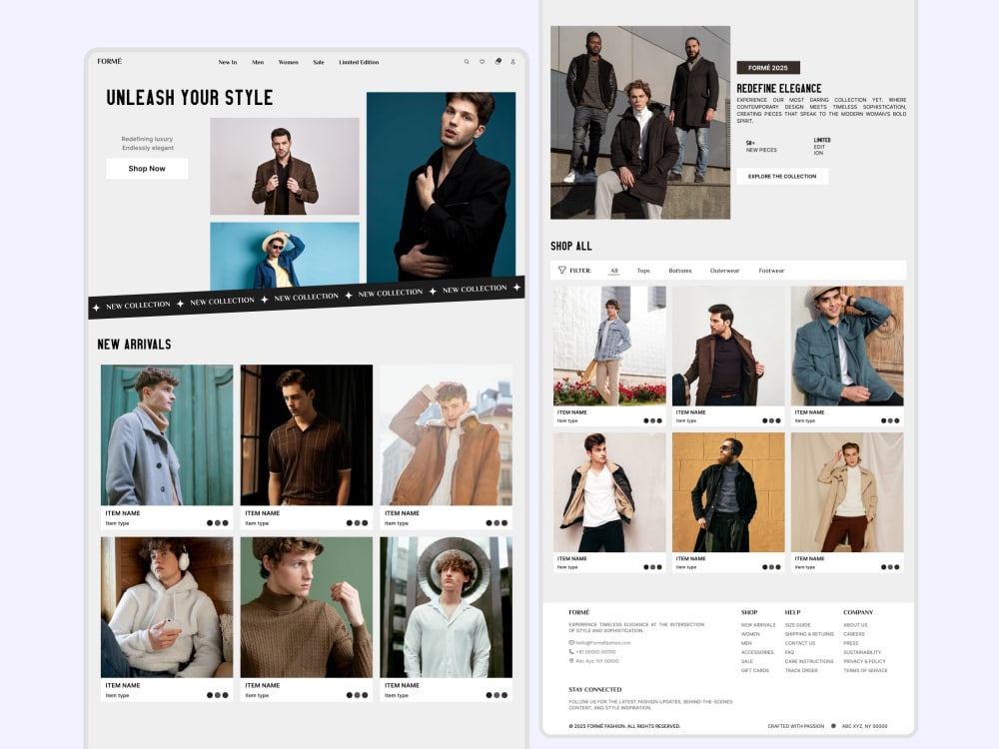Open the shopping bag icon in header

pos(499,62)
